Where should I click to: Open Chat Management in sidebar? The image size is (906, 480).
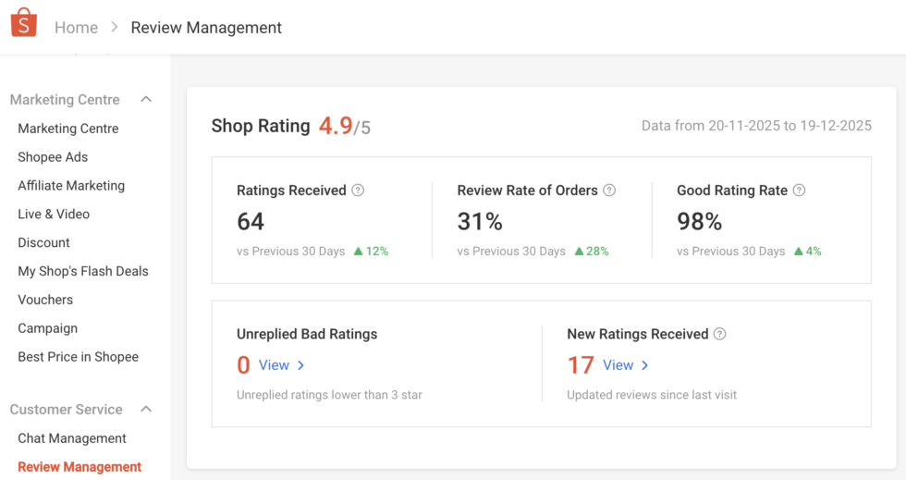[72, 438]
